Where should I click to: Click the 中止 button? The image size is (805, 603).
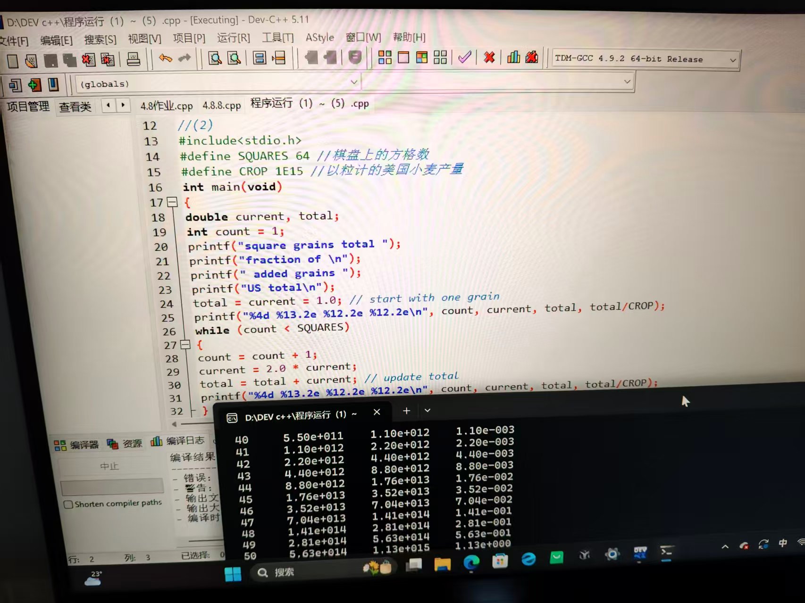[109, 466]
